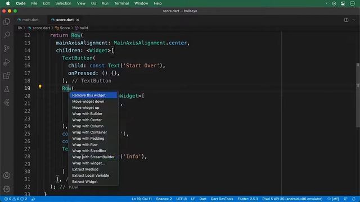360x202 pixels.
Task: Close the score.dart tab
Action: [78, 20]
